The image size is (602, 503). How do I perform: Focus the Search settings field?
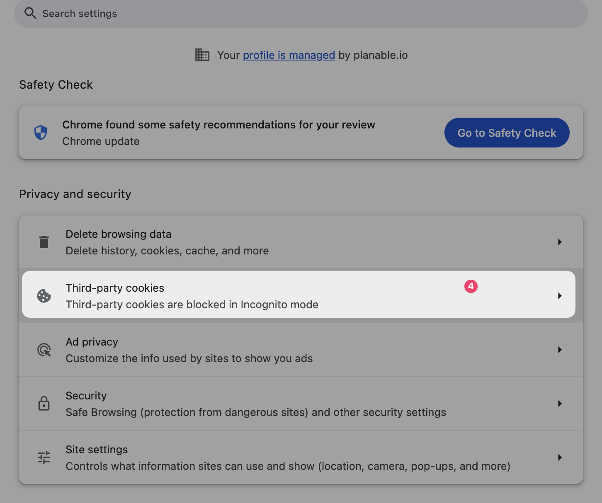[x=290, y=14]
